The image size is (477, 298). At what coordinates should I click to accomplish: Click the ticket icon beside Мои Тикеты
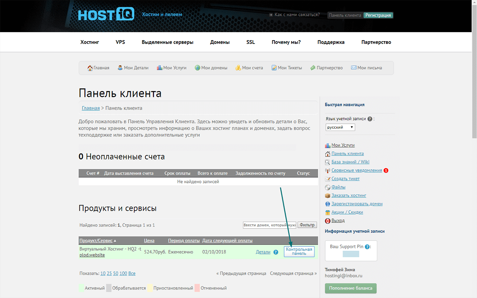[274, 68]
